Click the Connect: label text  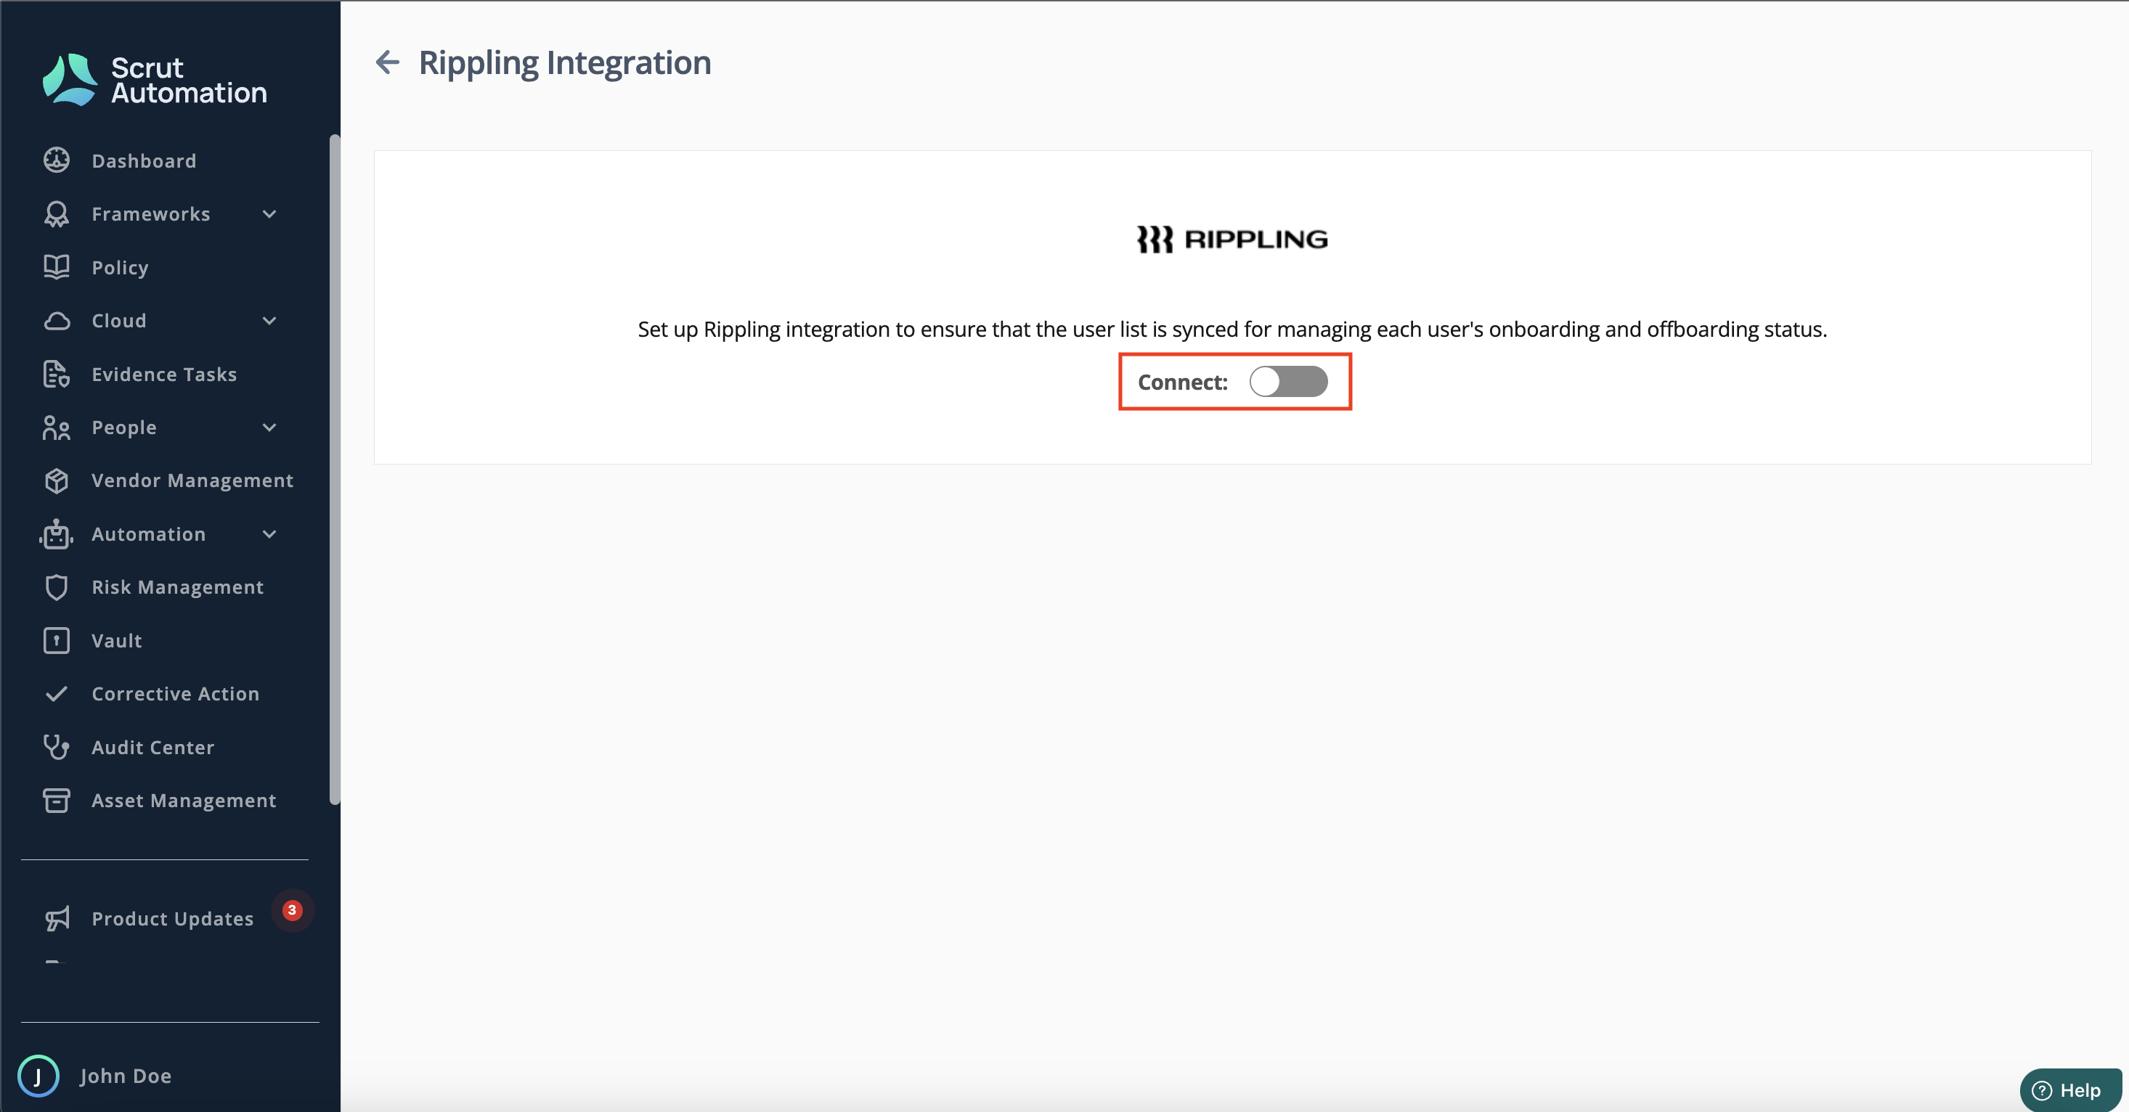1183,382
